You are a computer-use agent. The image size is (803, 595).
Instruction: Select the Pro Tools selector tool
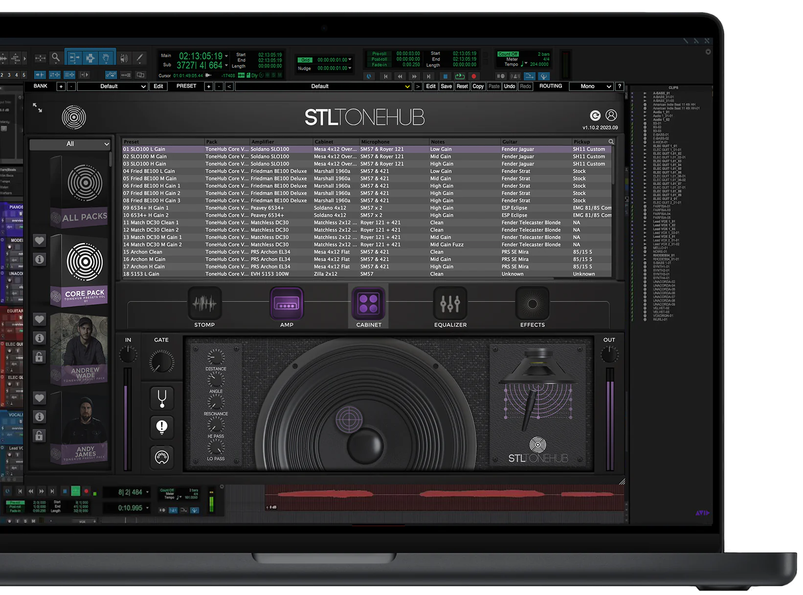coord(90,58)
